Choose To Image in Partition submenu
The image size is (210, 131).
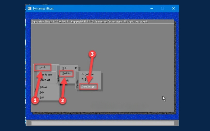tap(85, 79)
